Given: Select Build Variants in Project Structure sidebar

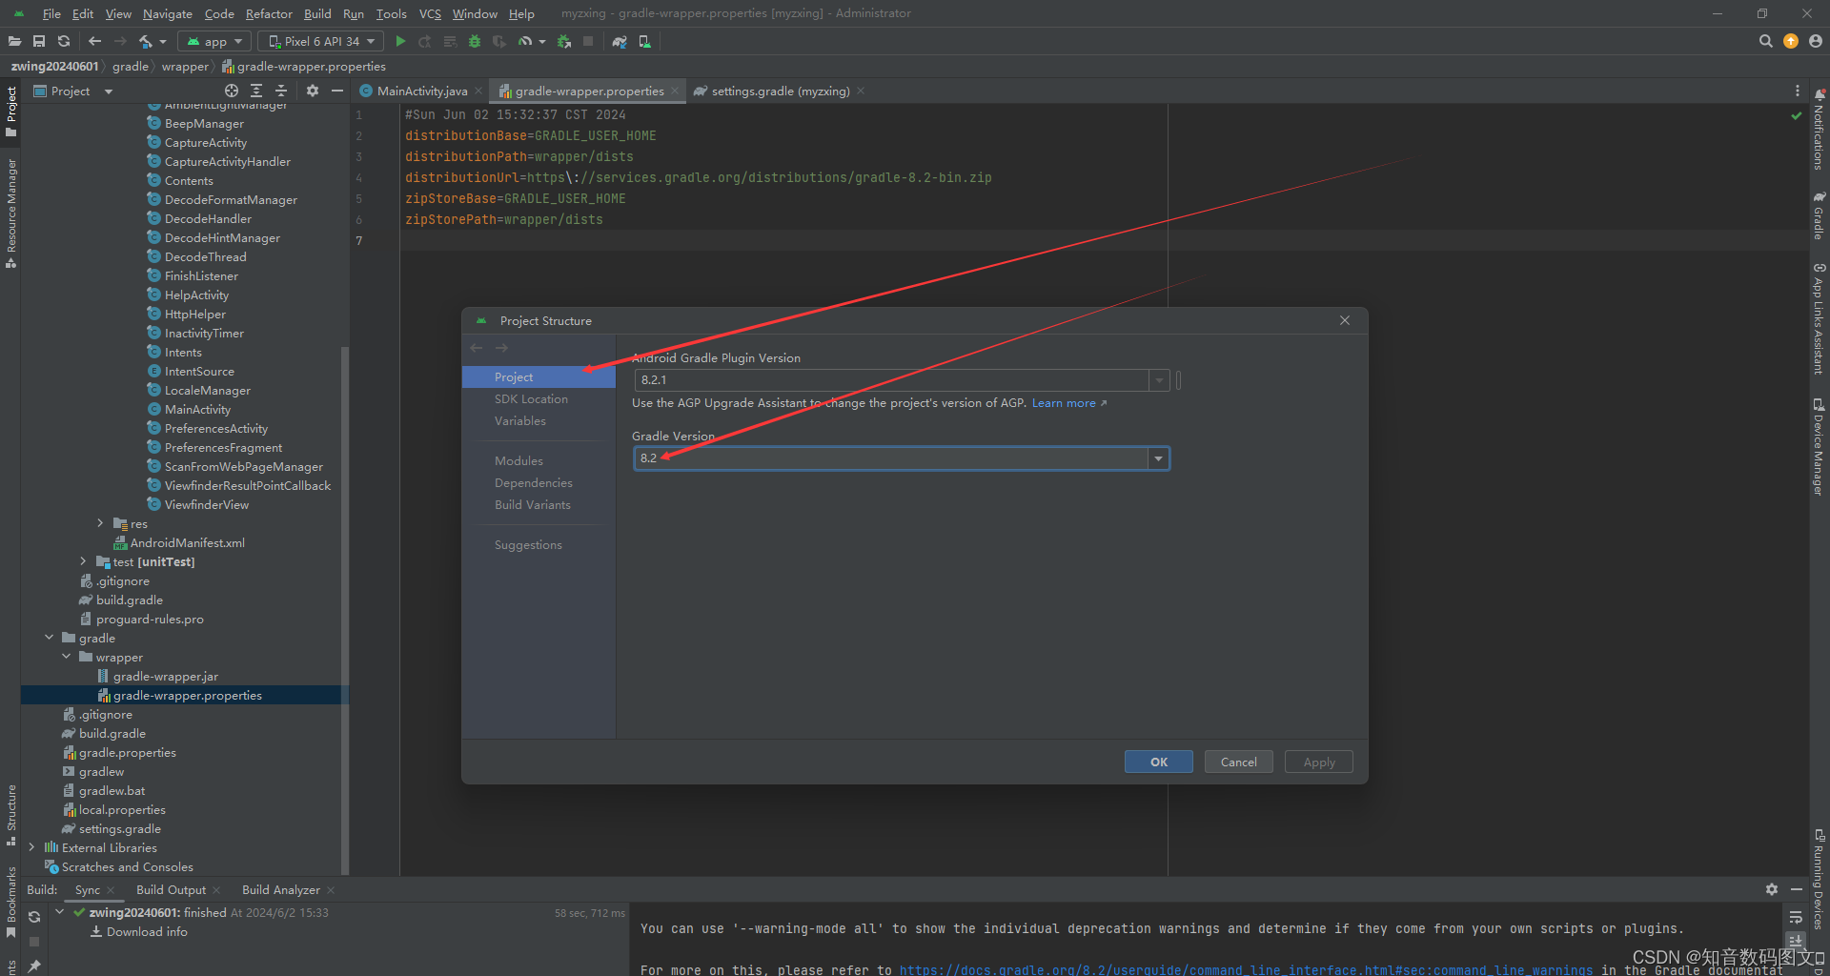Looking at the screenshot, I should (x=533, y=505).
